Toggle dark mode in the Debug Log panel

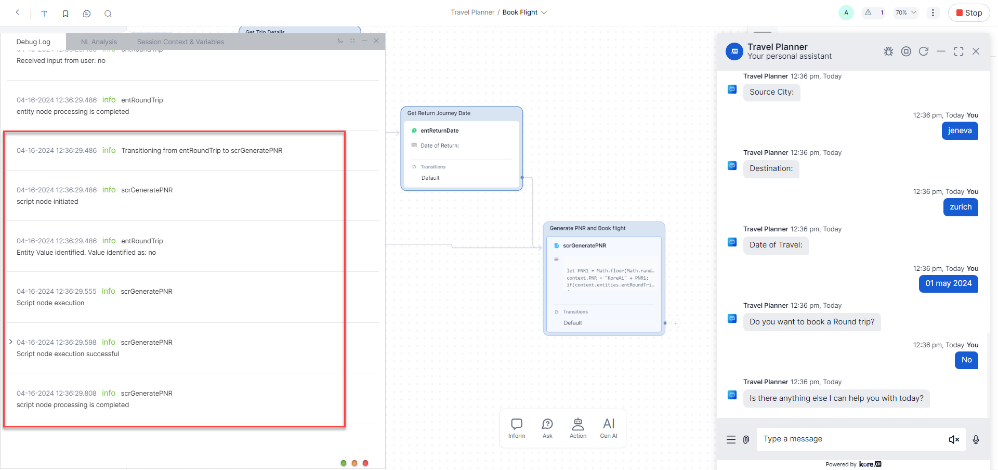340,41
